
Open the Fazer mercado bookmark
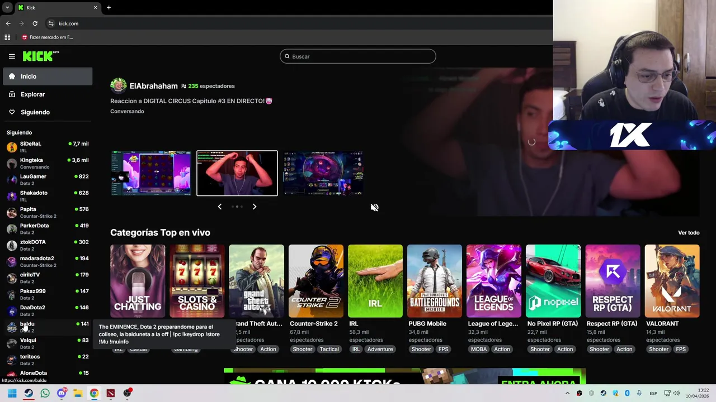point(48,37)
